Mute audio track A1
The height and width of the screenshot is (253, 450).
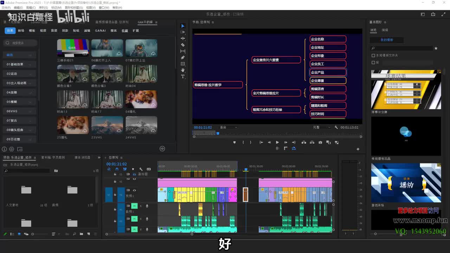click(134, 206)
